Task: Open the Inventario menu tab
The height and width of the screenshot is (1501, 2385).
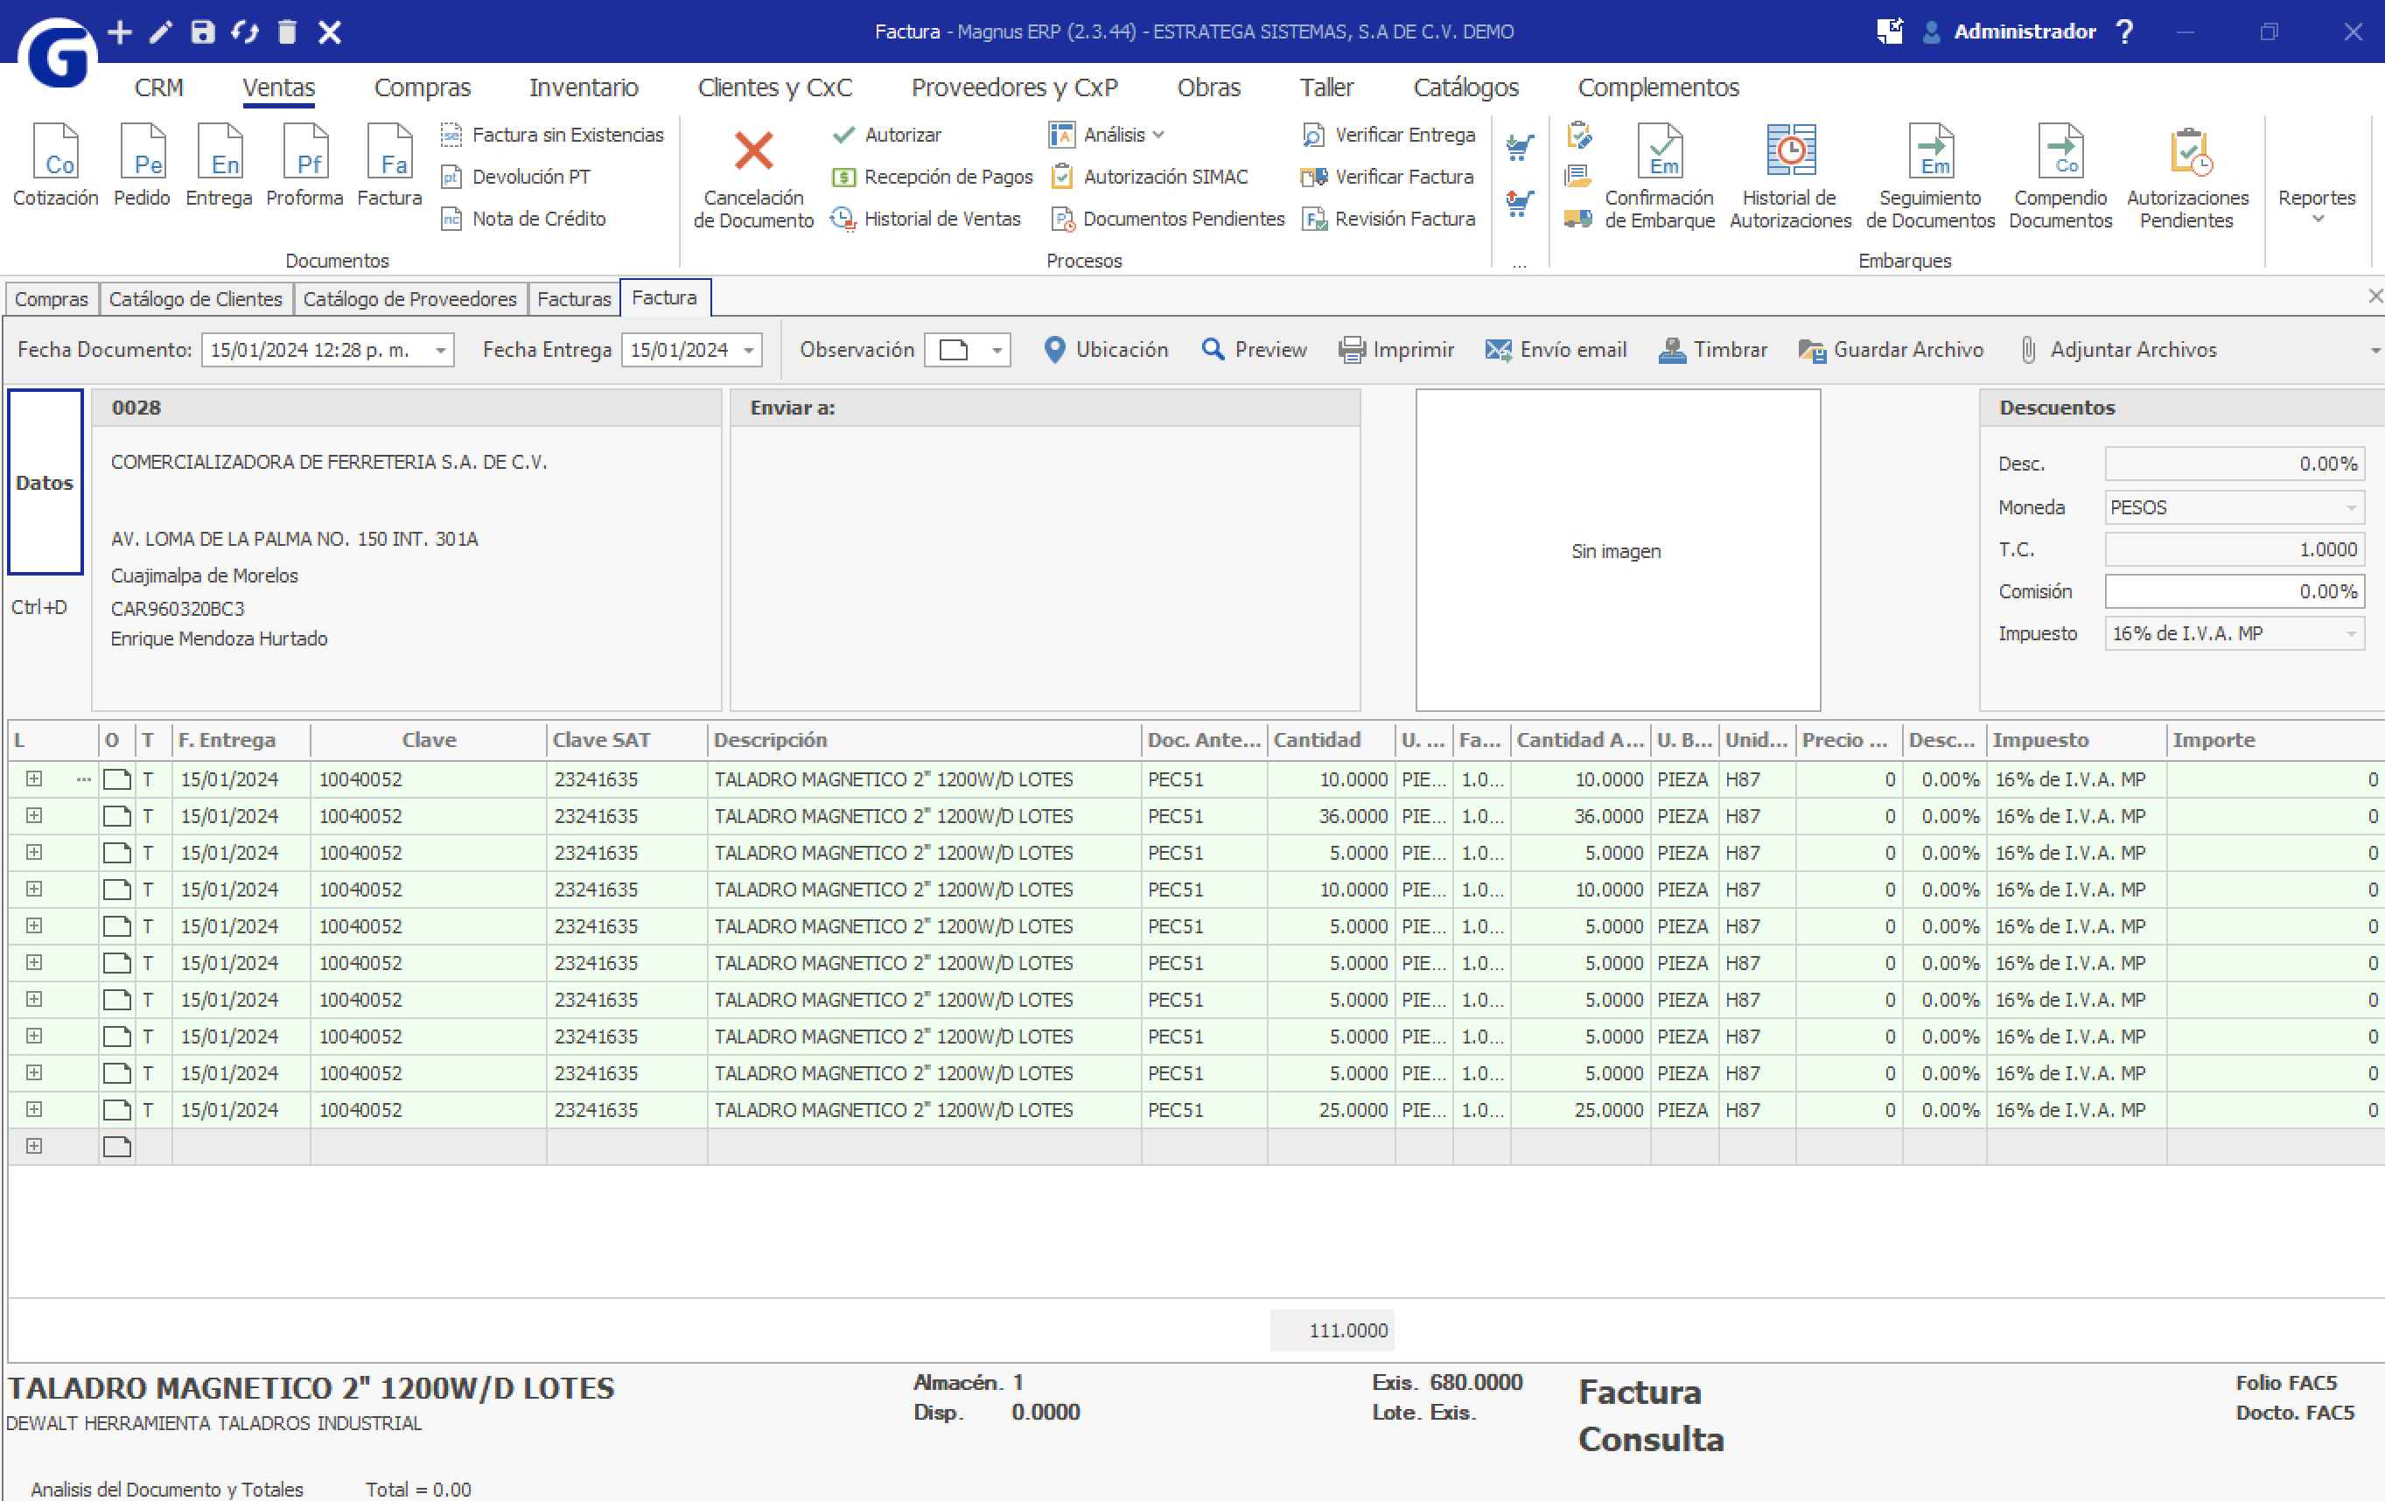Action: pos(583,87)
